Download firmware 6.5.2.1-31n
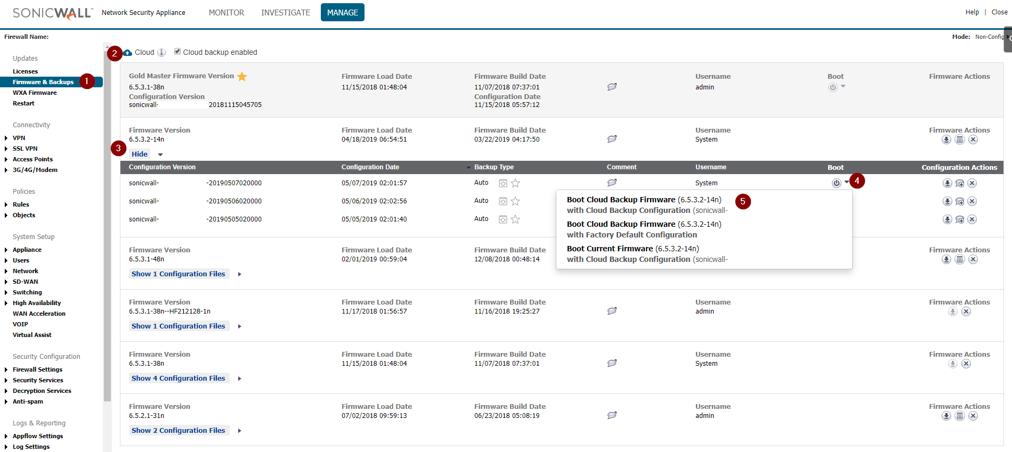Screen dimensions: 1012x452 pyautogui.click(x=946, y=416)
